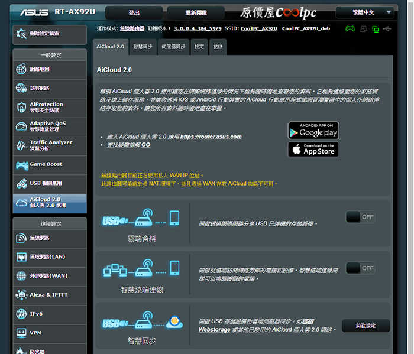Click the 前往設定 button for Smart Sync

pyautogui.click(x=366, y=326)
